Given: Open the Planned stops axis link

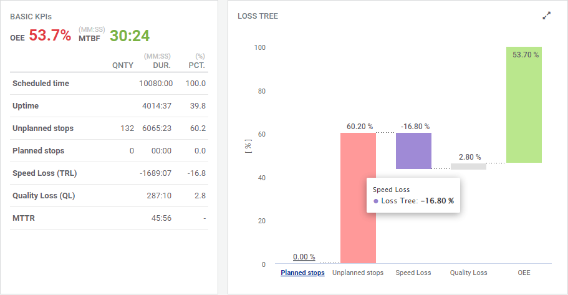Looking at the screenshot, I should pos(302,273).
